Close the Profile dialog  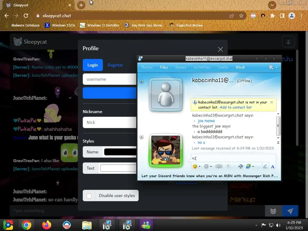pos(220,49)
